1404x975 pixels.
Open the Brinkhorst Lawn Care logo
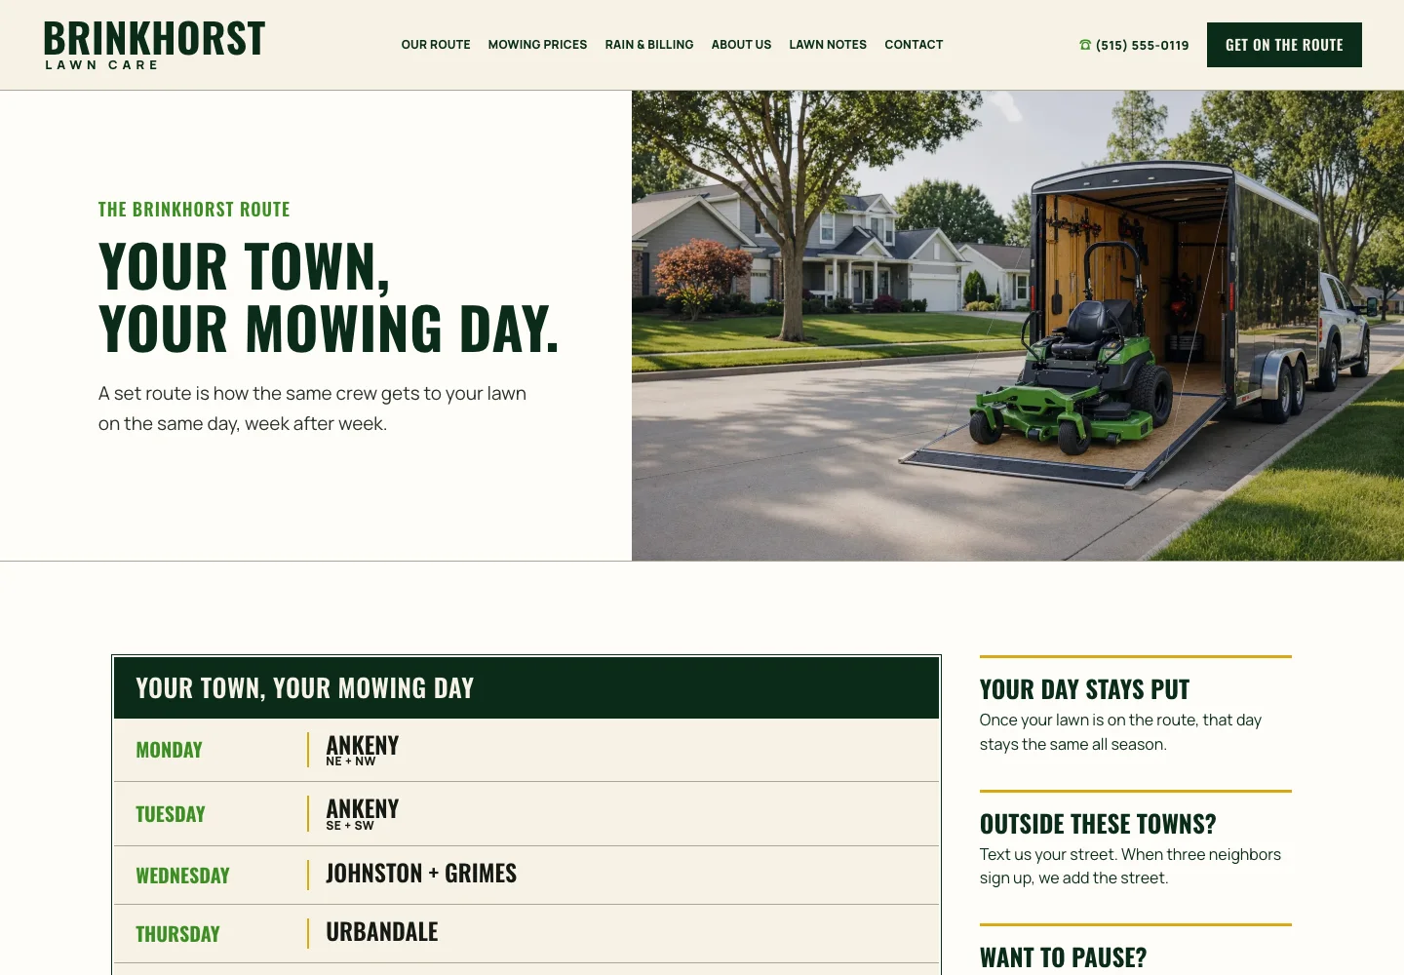[x=154, y=45]
